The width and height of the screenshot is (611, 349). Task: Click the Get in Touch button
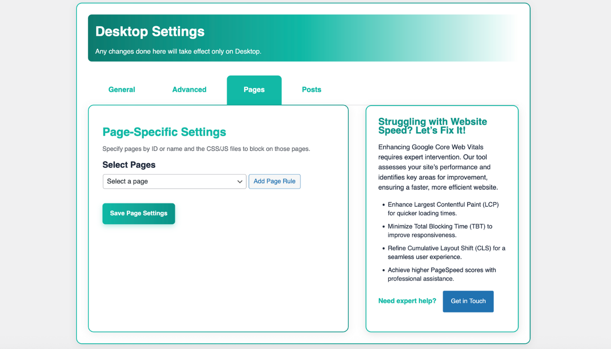tap(468, 301)
